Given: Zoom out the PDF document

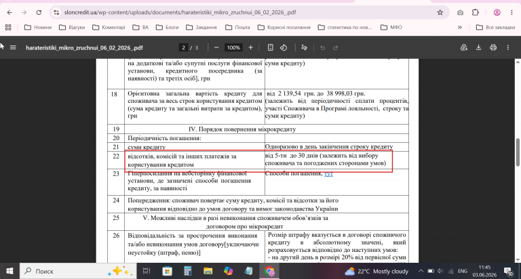Looking at the screenshot, I should coord(216,47).
